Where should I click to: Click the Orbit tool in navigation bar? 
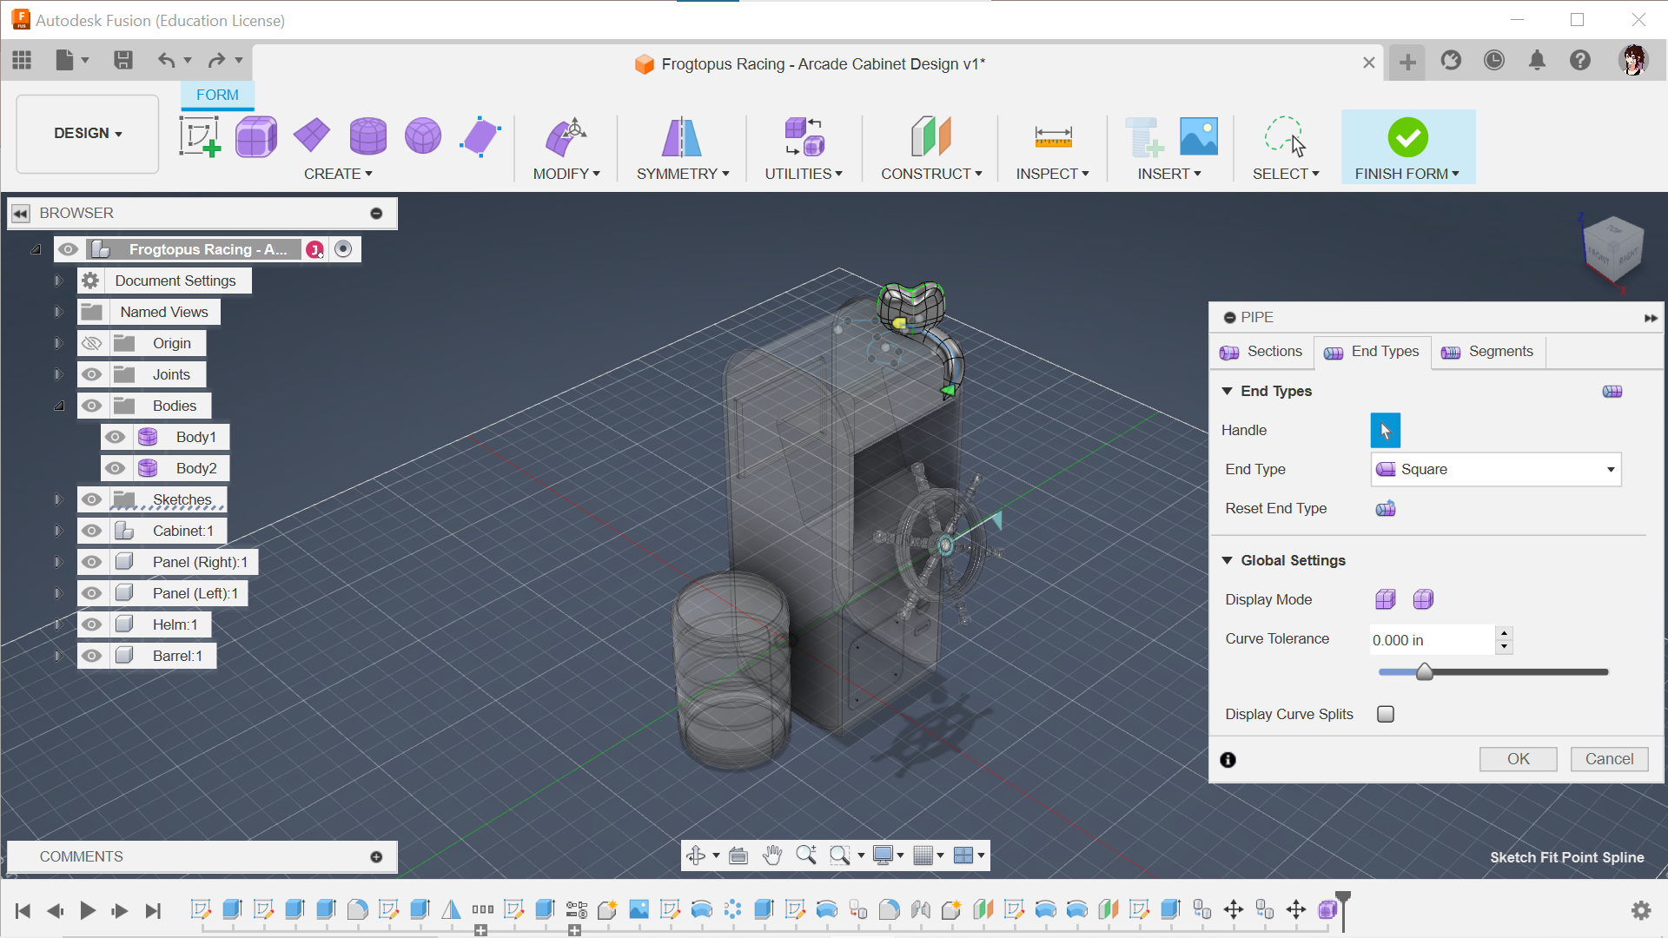696,855
